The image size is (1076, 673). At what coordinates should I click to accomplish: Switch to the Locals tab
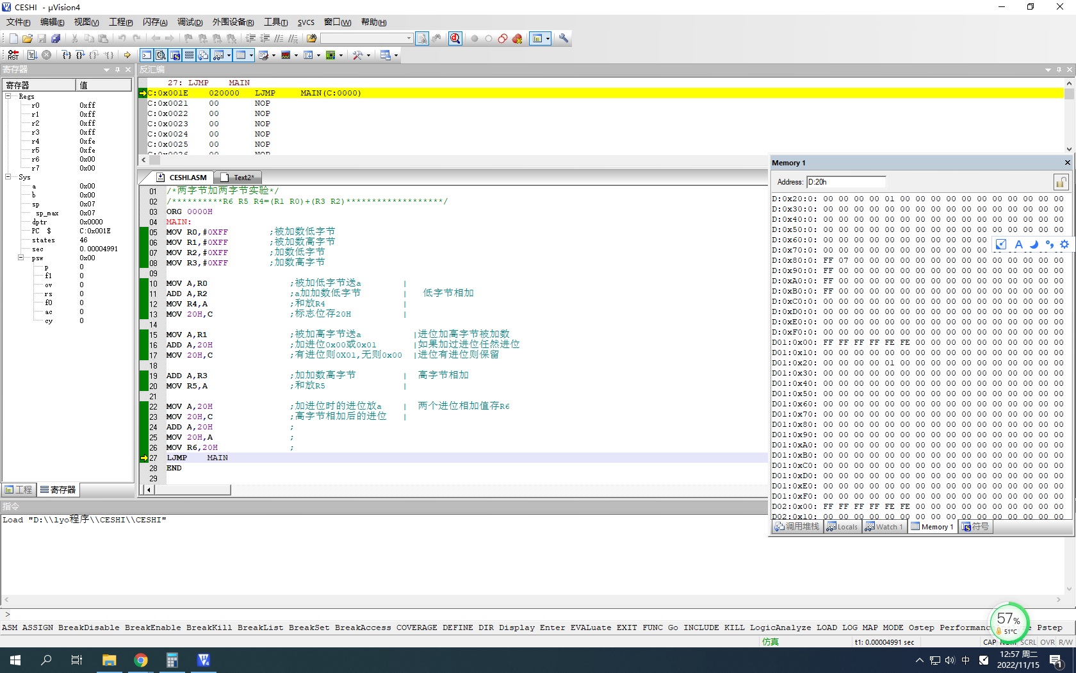coord(842,527)
